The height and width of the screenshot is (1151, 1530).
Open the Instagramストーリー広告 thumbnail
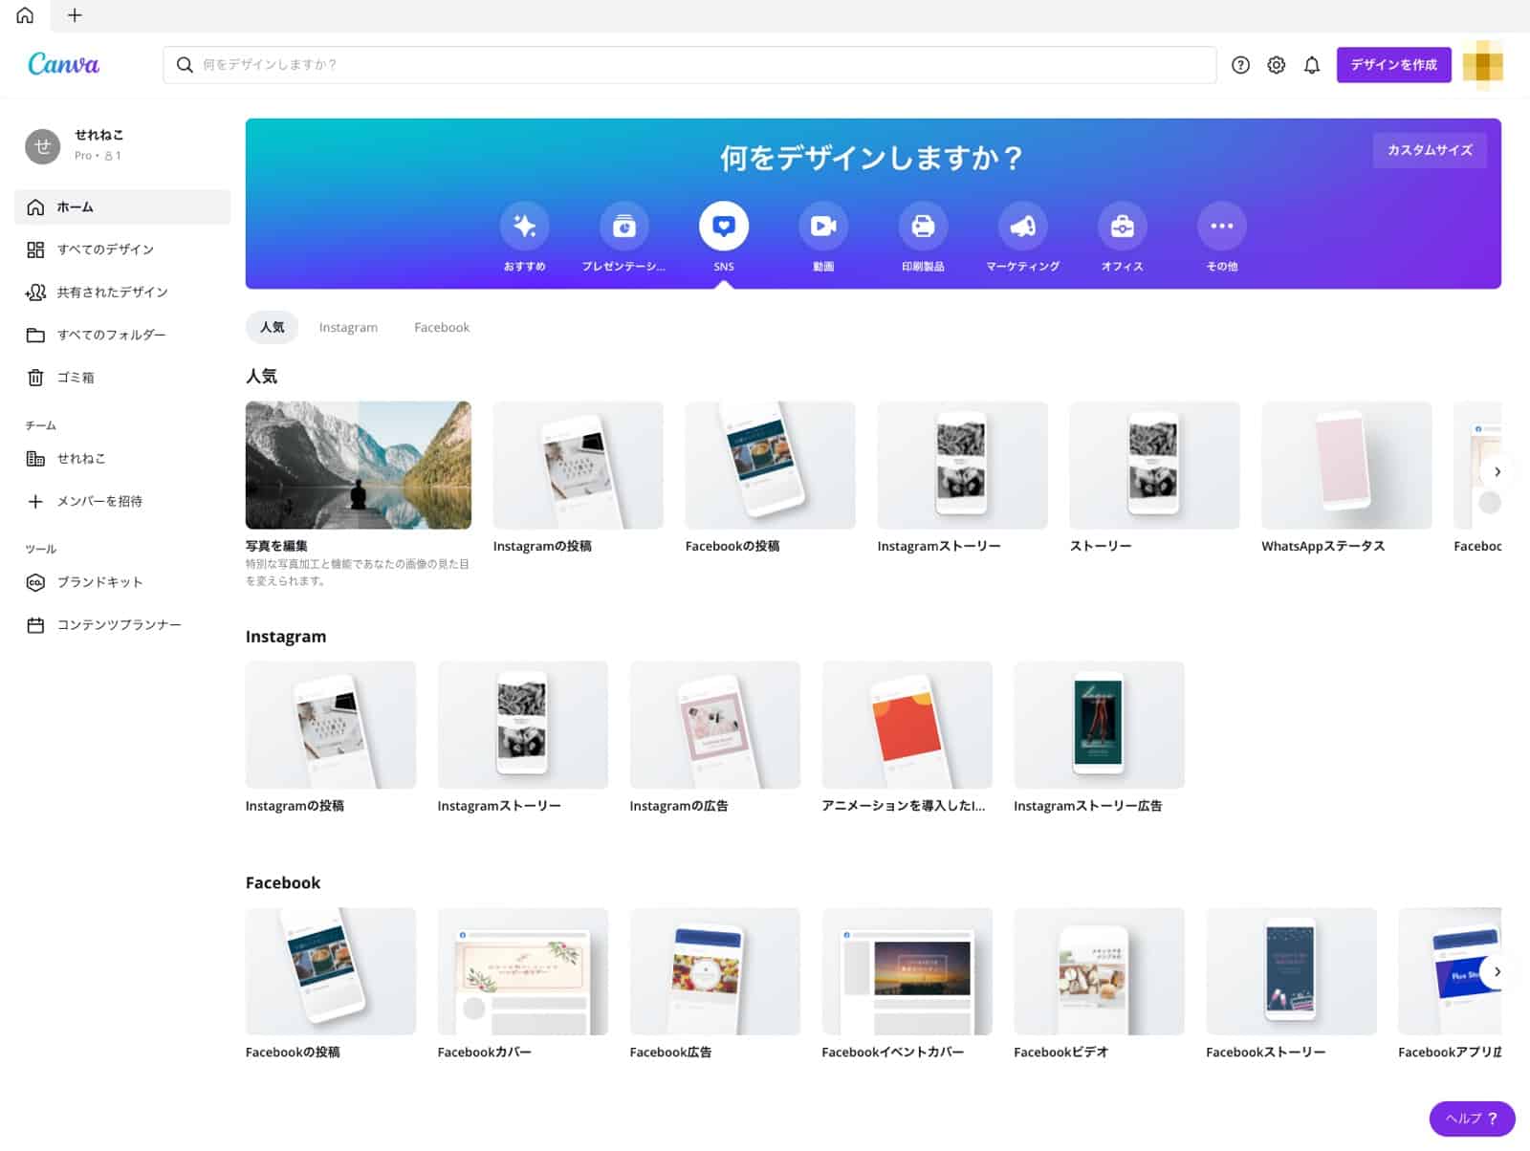[1100, 725]
